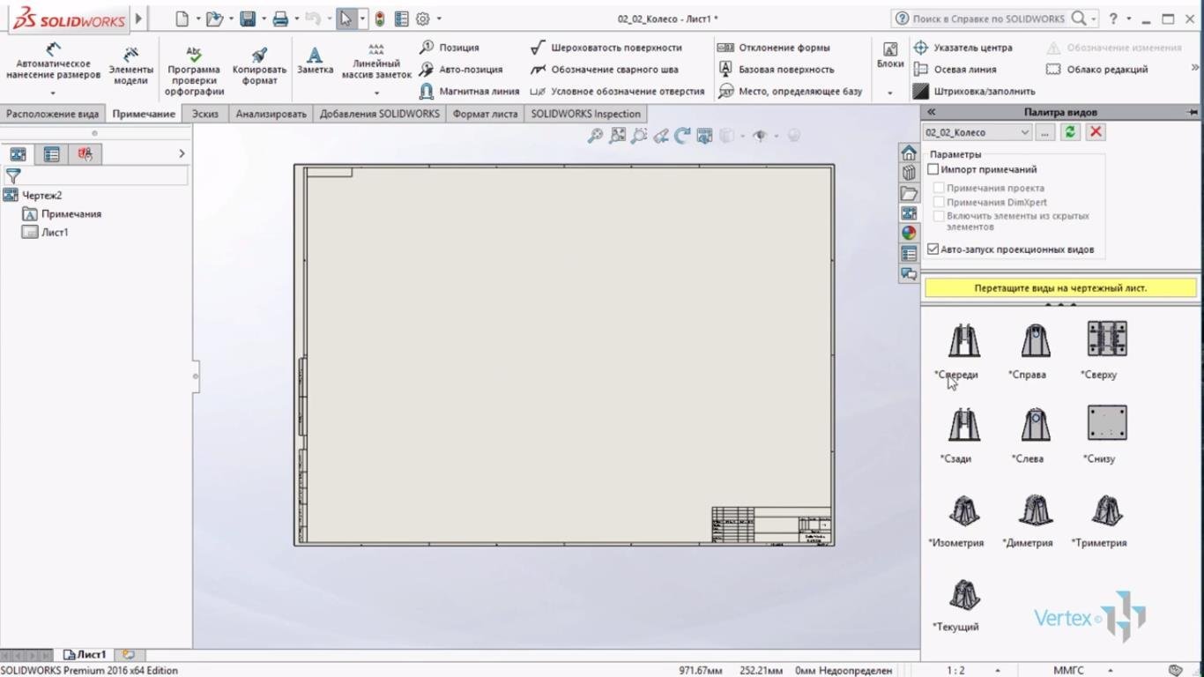The width and height of the screenshot is (1204, 677).
Task: Click the Save icon
Action: pos(248,19)
